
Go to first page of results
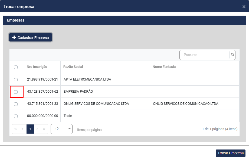click(15, 129)
